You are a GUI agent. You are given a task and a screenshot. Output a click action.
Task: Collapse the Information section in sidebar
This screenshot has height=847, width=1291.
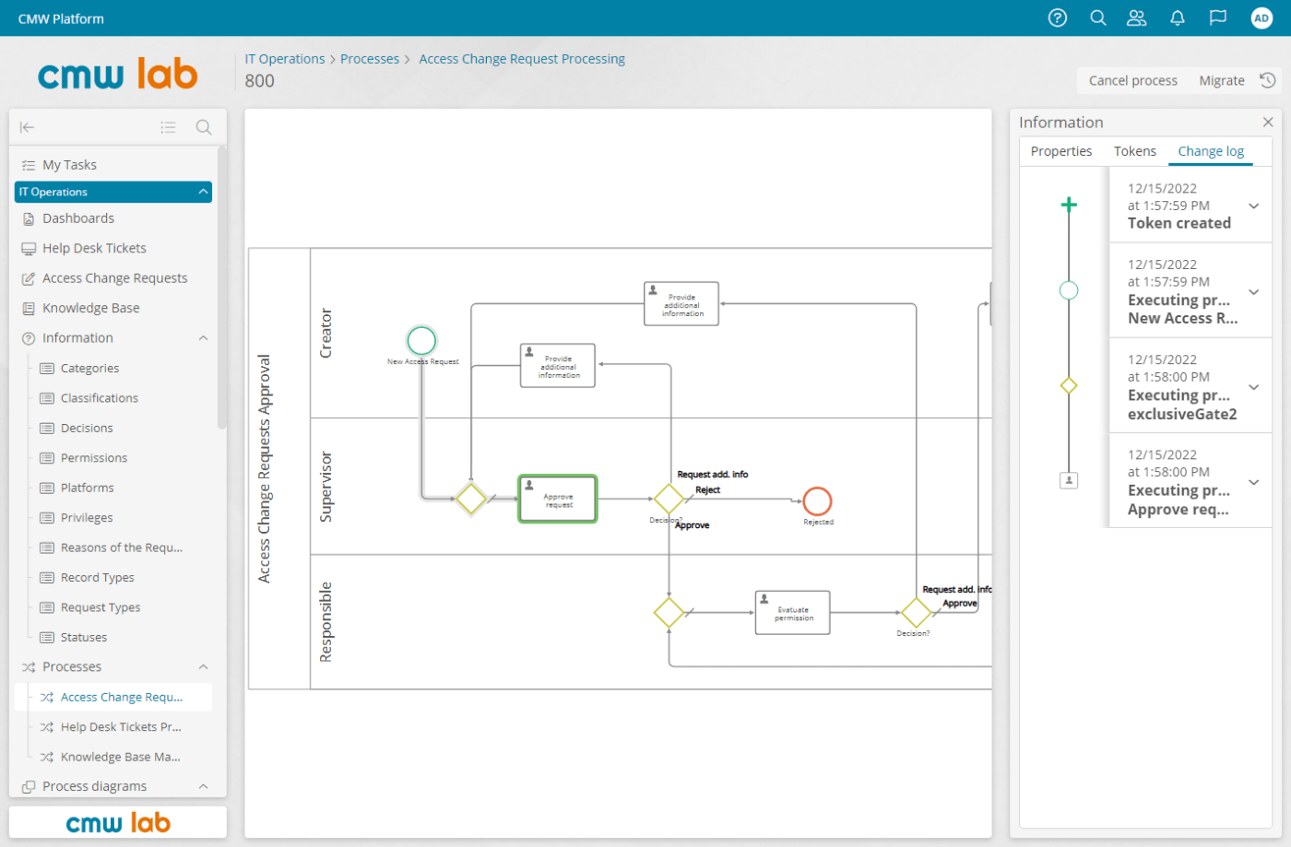click(x=203, y=337)
